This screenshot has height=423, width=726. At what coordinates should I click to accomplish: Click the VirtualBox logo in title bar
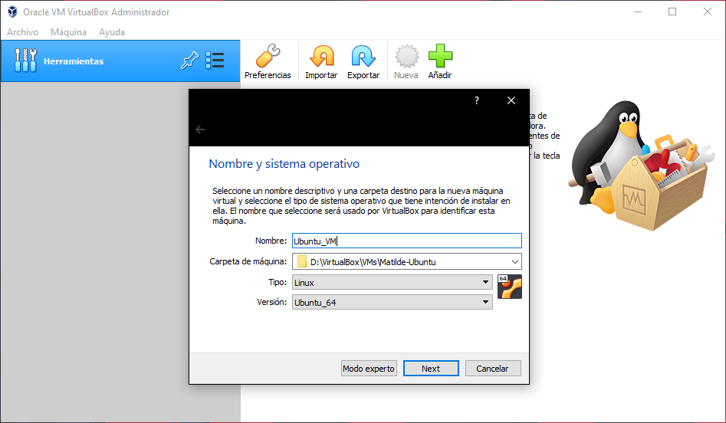[12, 11]
